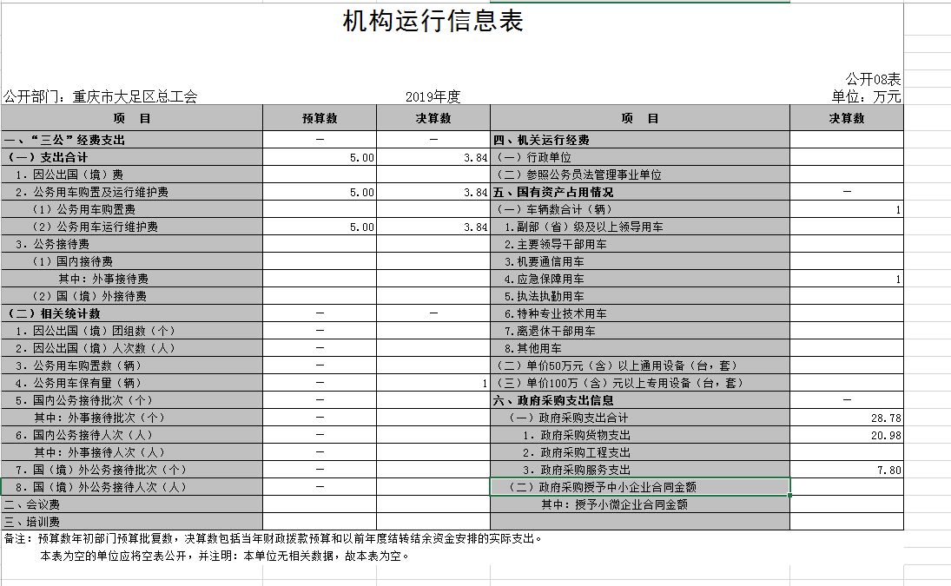Select the 预算数 column header
The width and height of the screenshot is (951, 586).
[320, 118]
